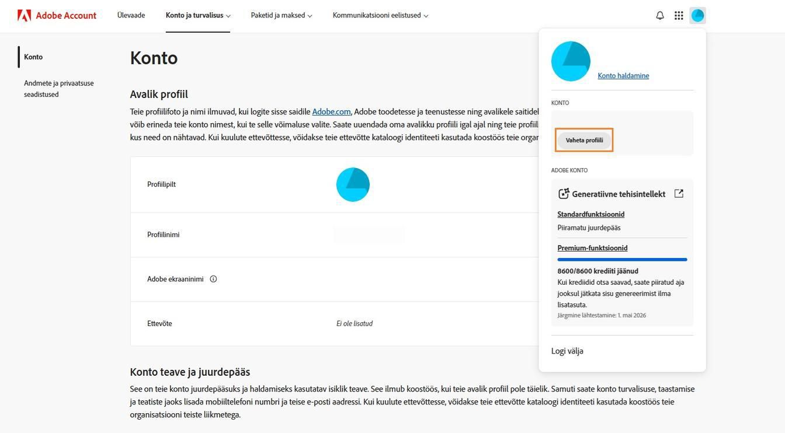This screenshot has height=433, width=785.
Task: Open the apps grid launcher
Action: tap(679, 16)
